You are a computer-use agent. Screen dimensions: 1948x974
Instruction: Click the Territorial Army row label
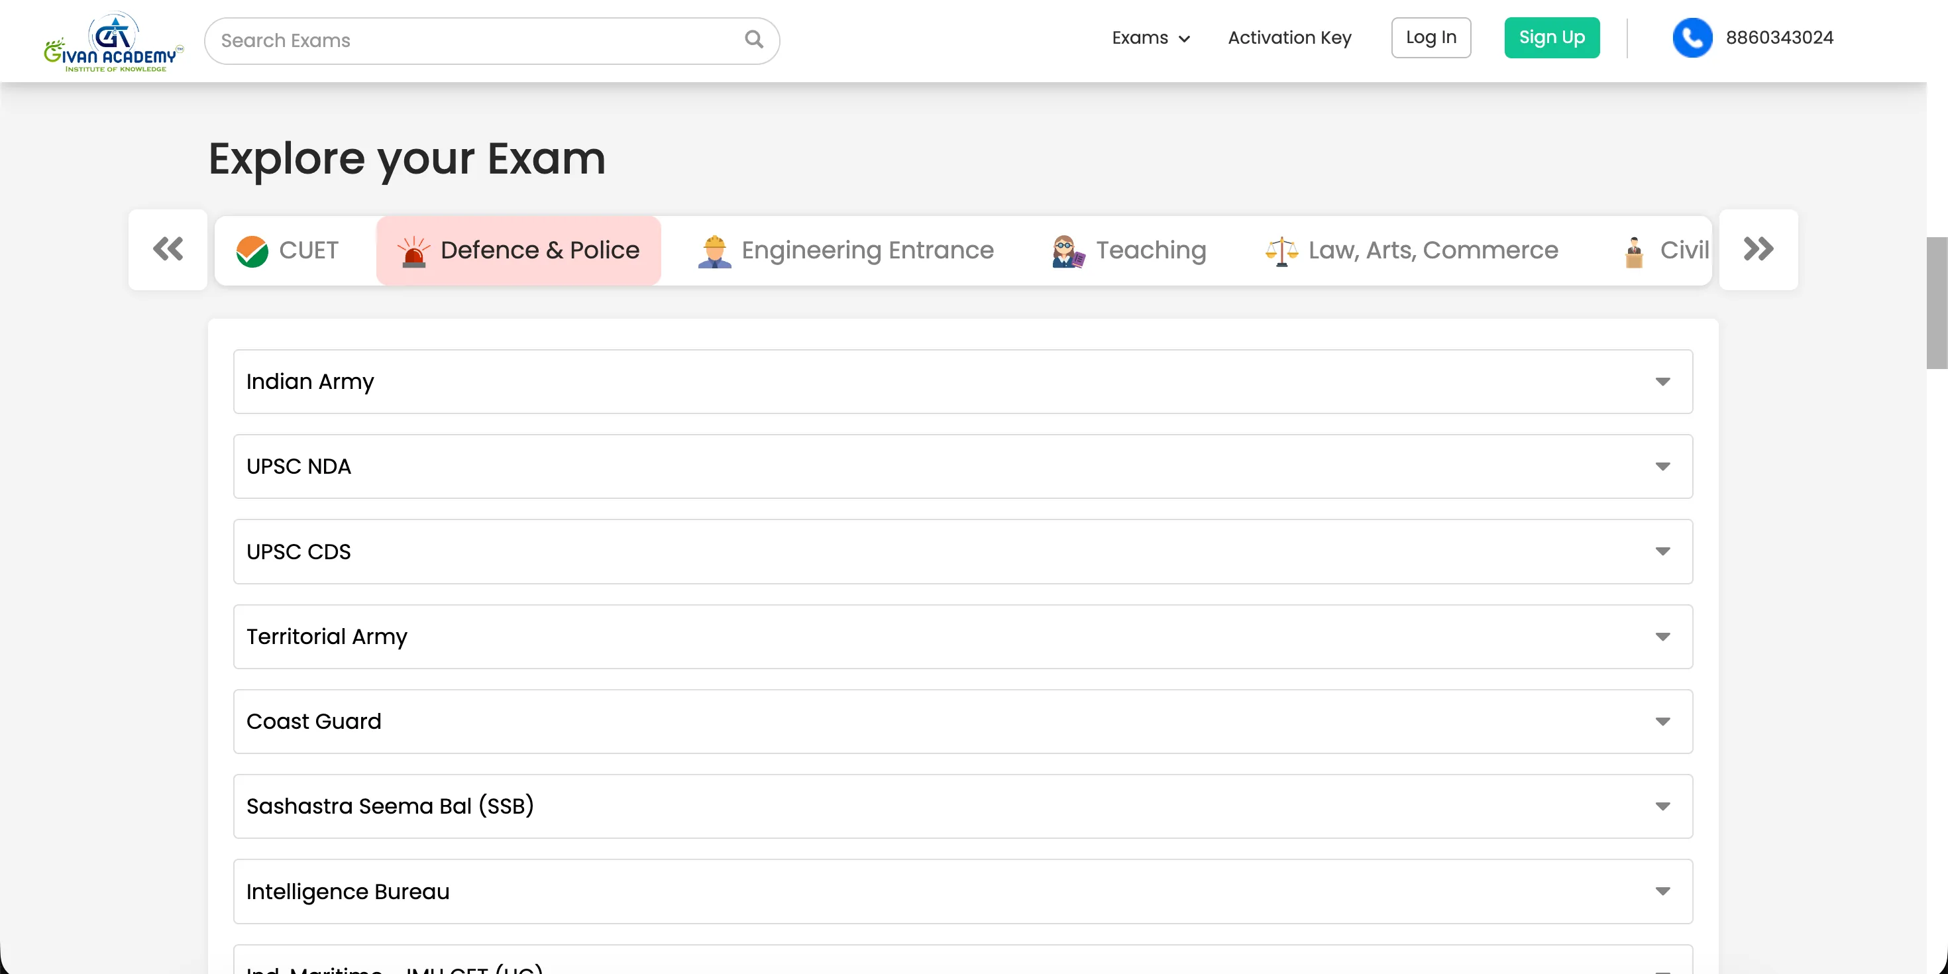point(327,637)
